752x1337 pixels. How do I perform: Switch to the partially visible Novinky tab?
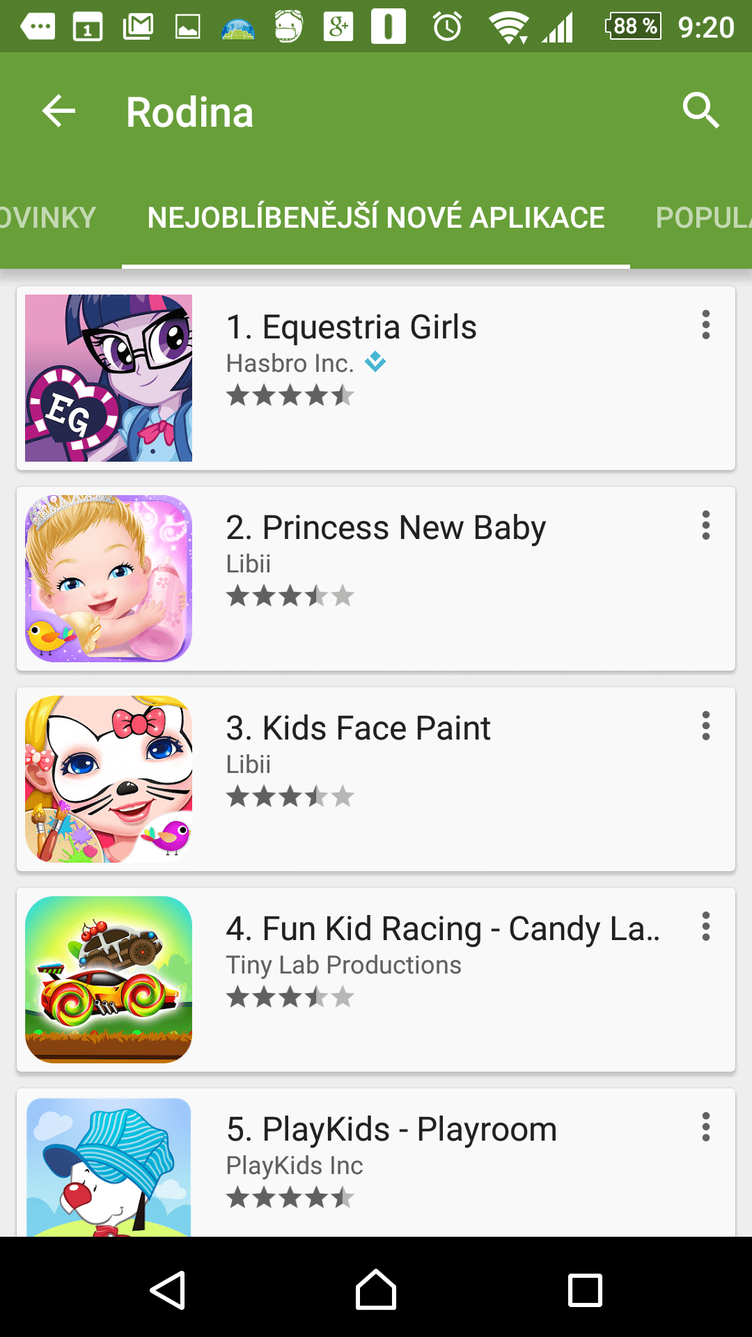pyautogui.click(x=47, y=218)
